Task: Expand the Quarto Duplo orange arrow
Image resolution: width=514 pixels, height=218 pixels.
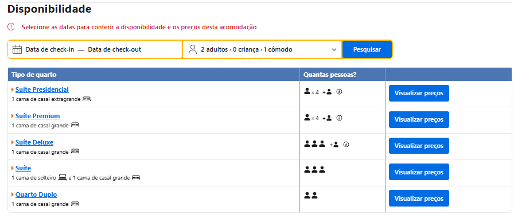Action: pyautogui.click(x=13, y=194)
